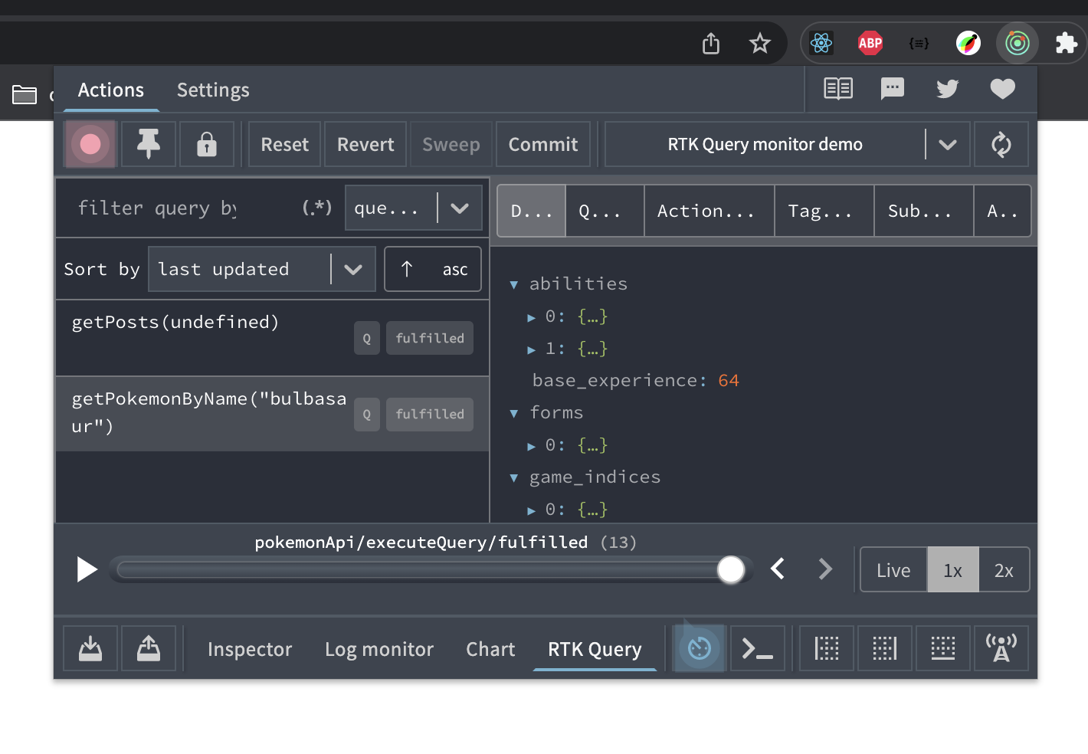
Task: Open the documentation book icon
Action: click(x=837, y=89)
